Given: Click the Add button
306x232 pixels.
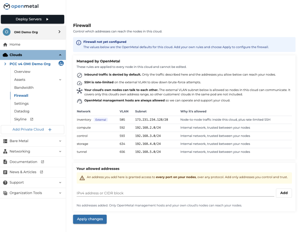Looking at the screenshot, I should [284, 193].
